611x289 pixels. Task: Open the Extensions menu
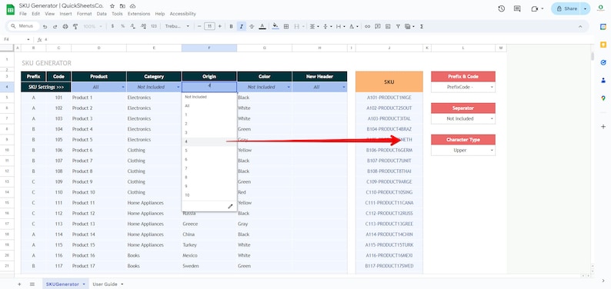pyautogui.click(x=139, y=14)
